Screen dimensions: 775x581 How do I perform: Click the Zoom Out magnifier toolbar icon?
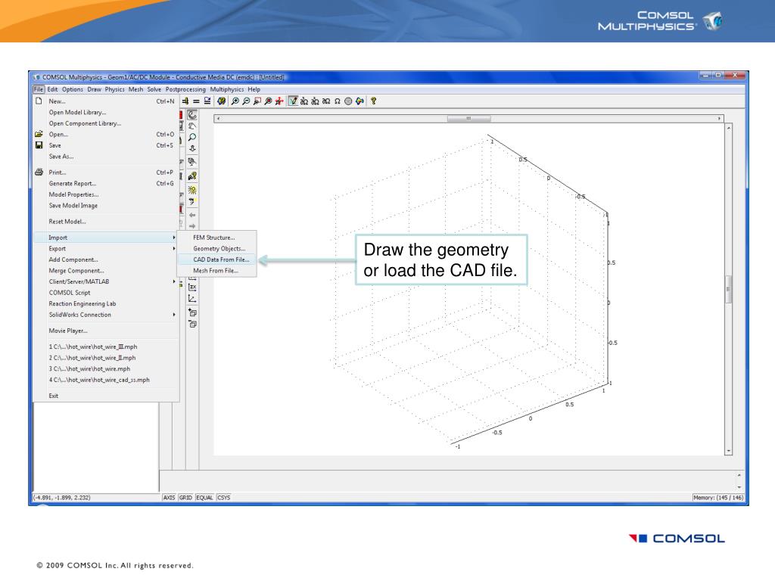tap(246, 101)
